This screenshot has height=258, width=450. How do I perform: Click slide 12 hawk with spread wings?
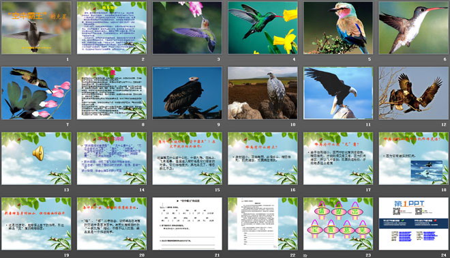tap(414, 93)
